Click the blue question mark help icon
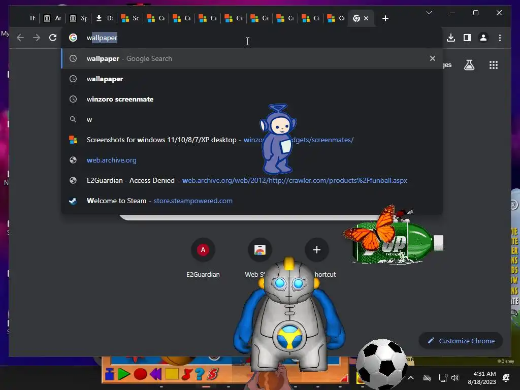520x390 pixels. tap(199, 374)
